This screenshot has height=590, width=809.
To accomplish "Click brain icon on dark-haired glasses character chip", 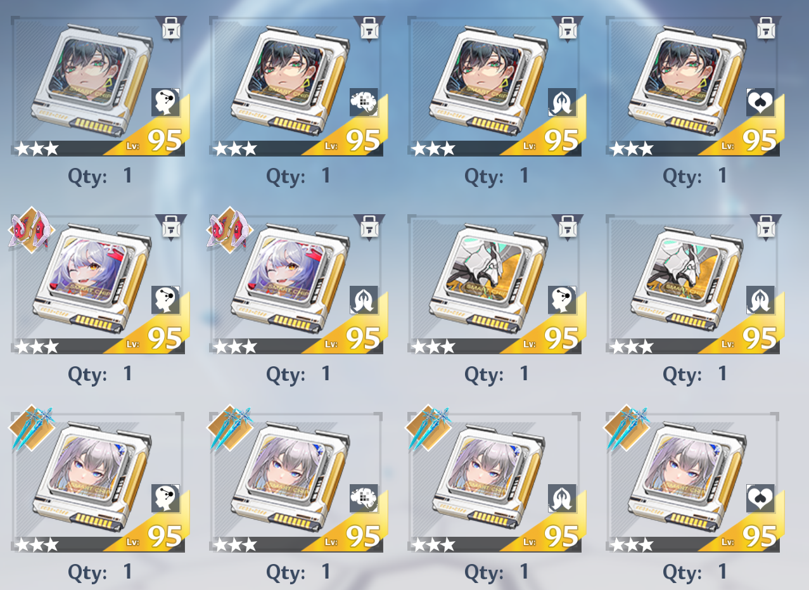I will 363,101.
